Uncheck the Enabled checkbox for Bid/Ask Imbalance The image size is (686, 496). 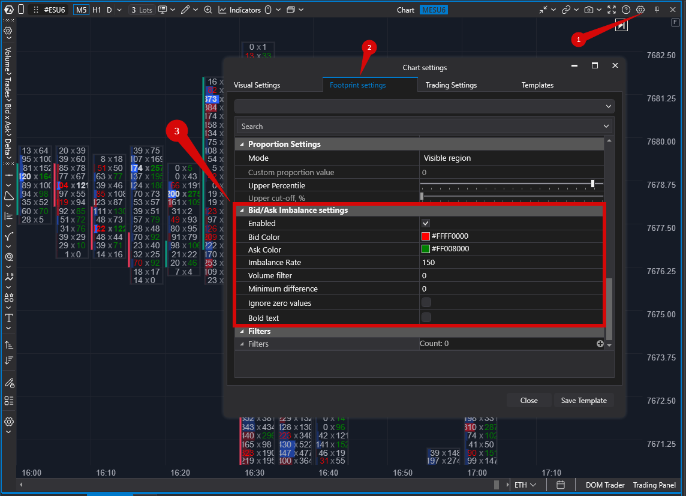click(426, 223)
